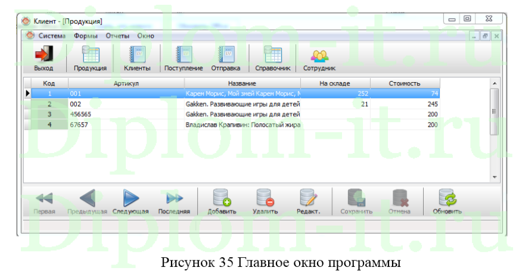Open the Отчеты menu

[x=117, y=36]
